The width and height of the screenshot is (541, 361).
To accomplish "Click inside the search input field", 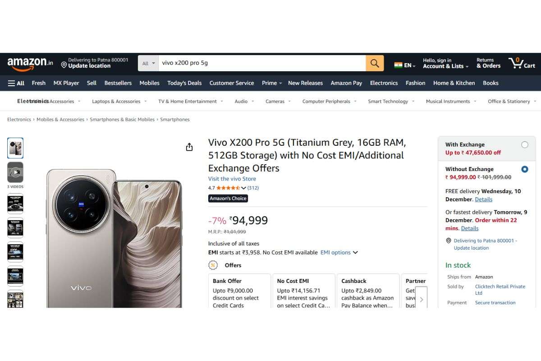I will click(261, 63).
